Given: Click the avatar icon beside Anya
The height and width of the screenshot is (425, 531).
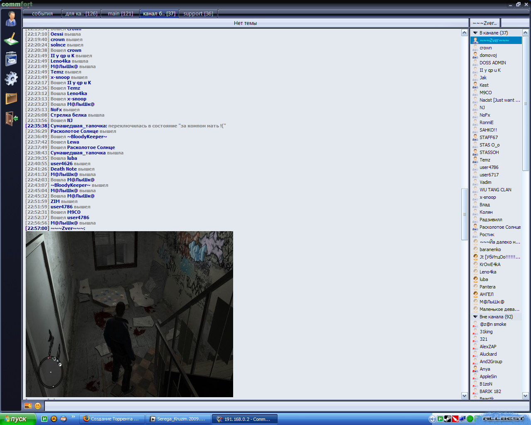Looking at the screenshot, I should pos(475,369).
